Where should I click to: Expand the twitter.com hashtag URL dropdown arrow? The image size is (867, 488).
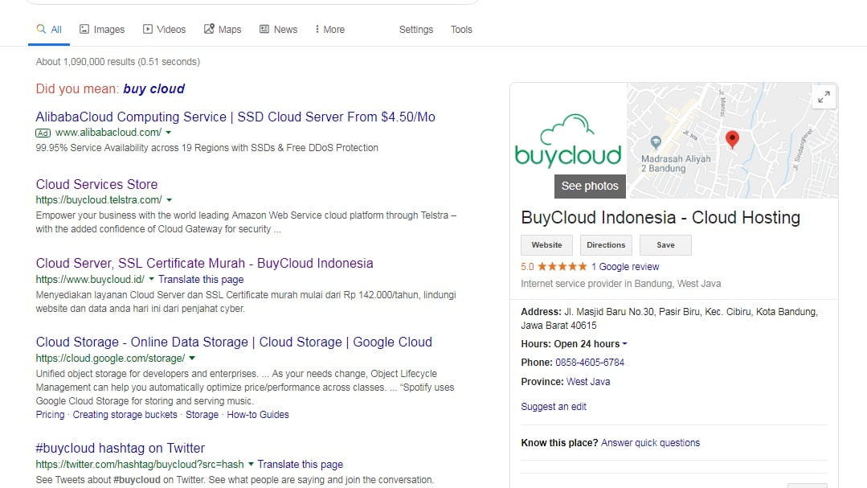click(251, 464)
